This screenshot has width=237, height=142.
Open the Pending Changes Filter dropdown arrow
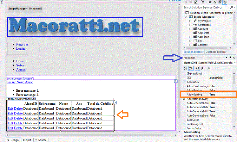click(x=206, y=2)
